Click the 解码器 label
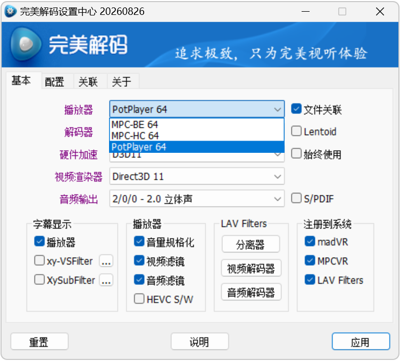Image resolution: width=400 pixels, height=361 pixels. click(79, 132)
